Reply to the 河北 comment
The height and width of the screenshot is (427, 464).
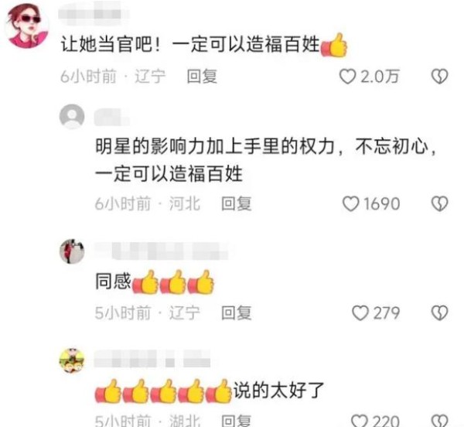[237, 204]
